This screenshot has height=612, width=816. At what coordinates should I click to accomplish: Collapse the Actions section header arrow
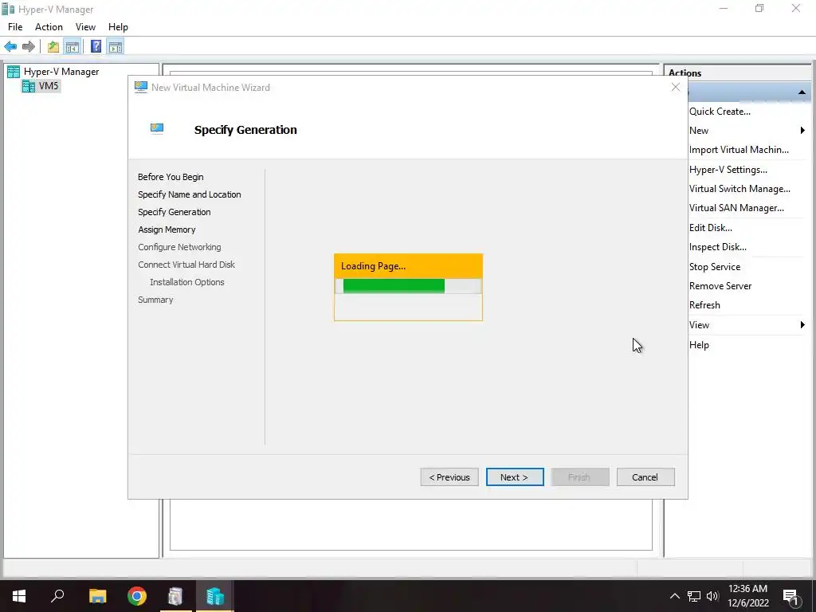pyautogui.click(x=802, y=92)
